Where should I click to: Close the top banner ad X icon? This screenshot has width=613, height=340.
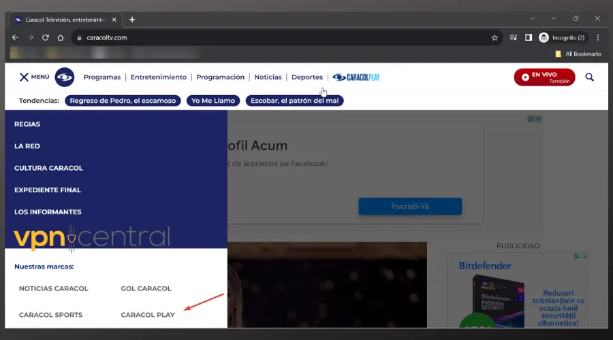pyautogui.click(x=538, y=119)
